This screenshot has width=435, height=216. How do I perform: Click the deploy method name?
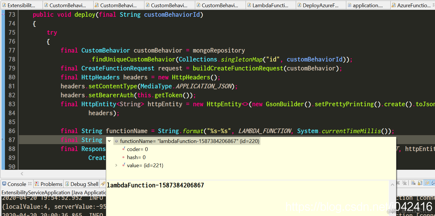point(85,14)
